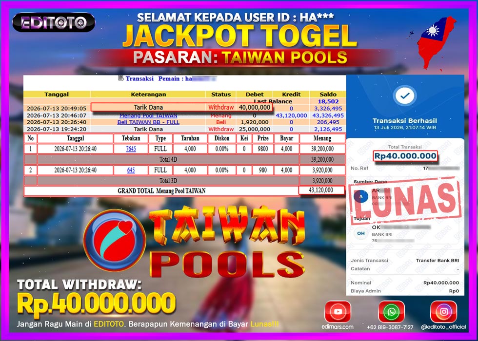Click the prize value 9800
The height and width of the screenshot is (341, 478).
(x=263, y=149)
